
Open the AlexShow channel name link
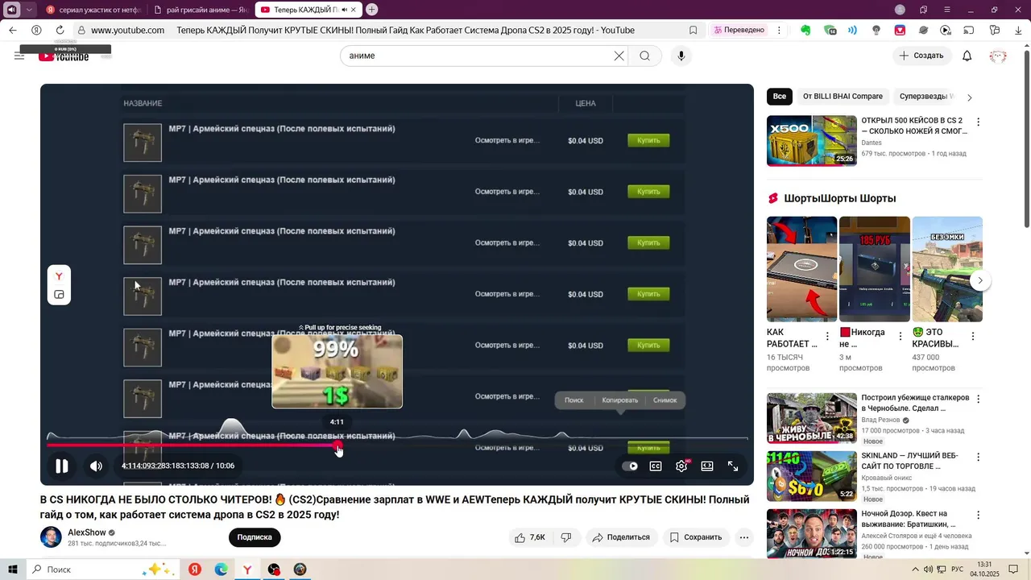tap(87, 532)
